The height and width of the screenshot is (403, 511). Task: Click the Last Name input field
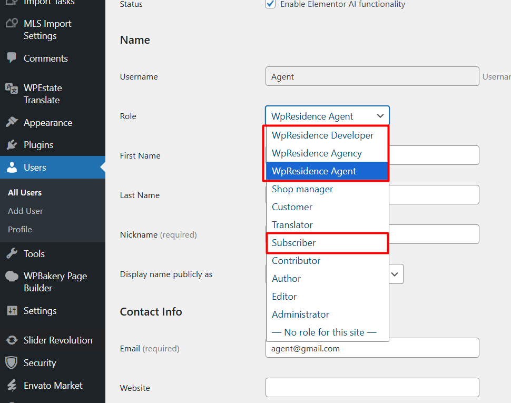tap(434, 194)
